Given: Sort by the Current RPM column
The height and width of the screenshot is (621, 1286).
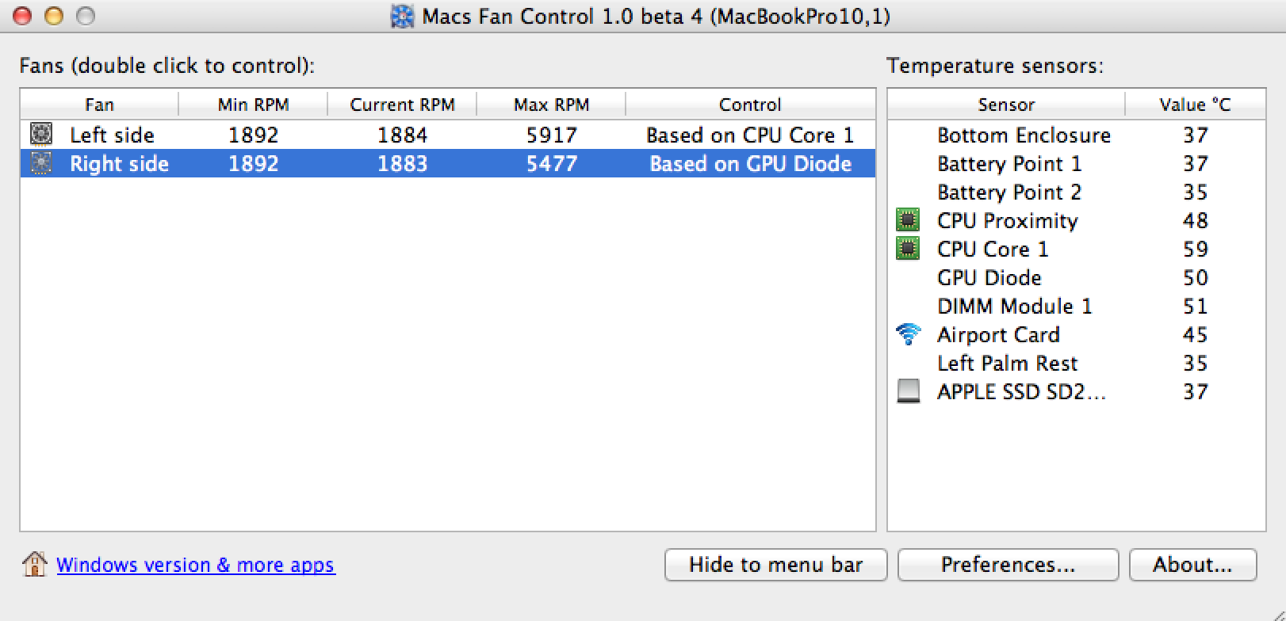Looking at the screenshot, I should (x=402, y=105).
